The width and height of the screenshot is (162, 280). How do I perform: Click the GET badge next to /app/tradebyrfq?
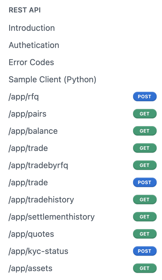145,165
